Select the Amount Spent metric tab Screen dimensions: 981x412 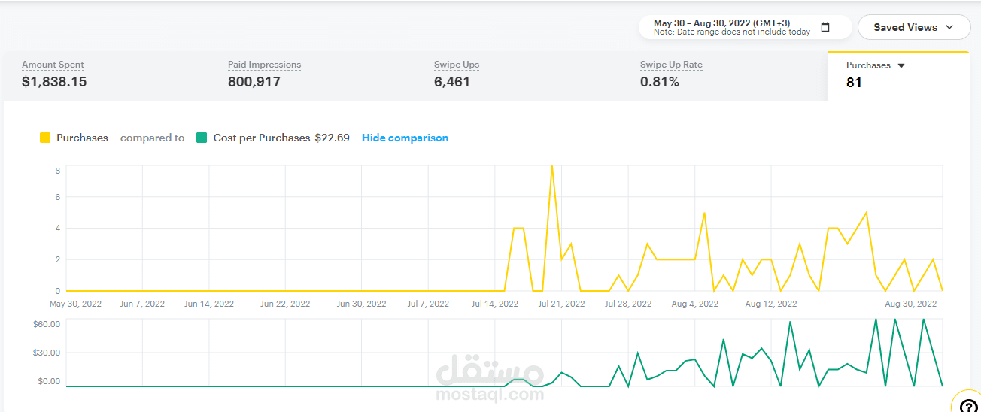coord(106,76)
